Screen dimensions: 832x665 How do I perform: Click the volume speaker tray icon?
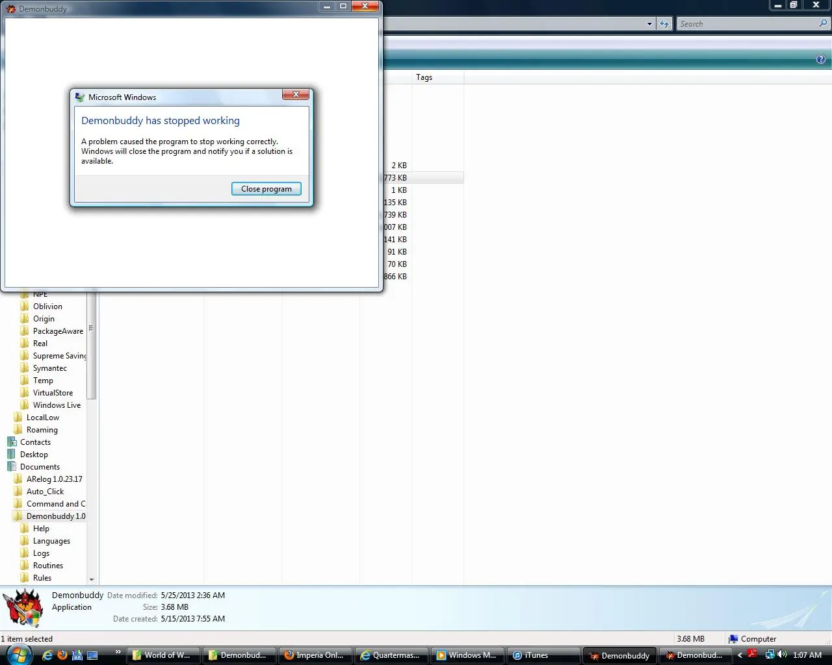click(x=782, y=655)
